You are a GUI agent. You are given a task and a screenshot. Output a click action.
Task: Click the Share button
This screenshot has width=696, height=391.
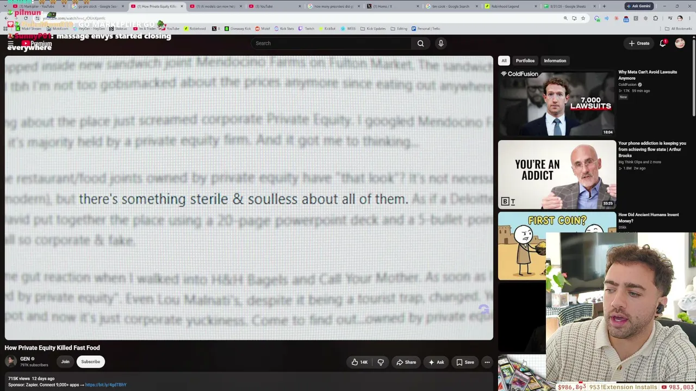click(406, 362)
